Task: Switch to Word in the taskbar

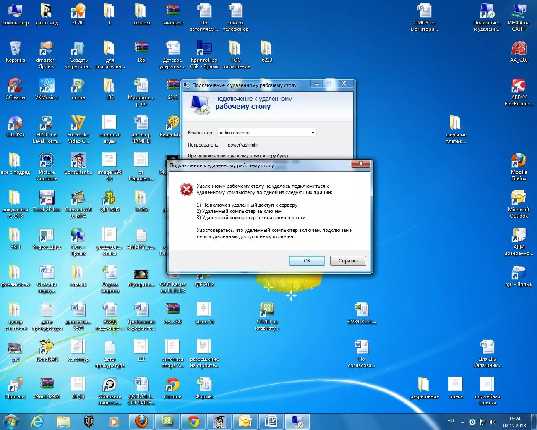Action: click(271, 421)
